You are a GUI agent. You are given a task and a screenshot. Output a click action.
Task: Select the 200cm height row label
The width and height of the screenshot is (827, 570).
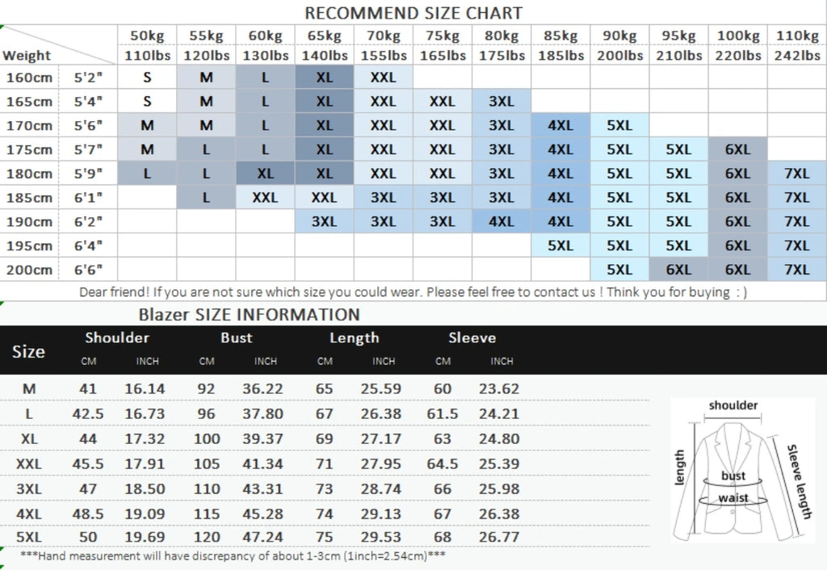29,270
